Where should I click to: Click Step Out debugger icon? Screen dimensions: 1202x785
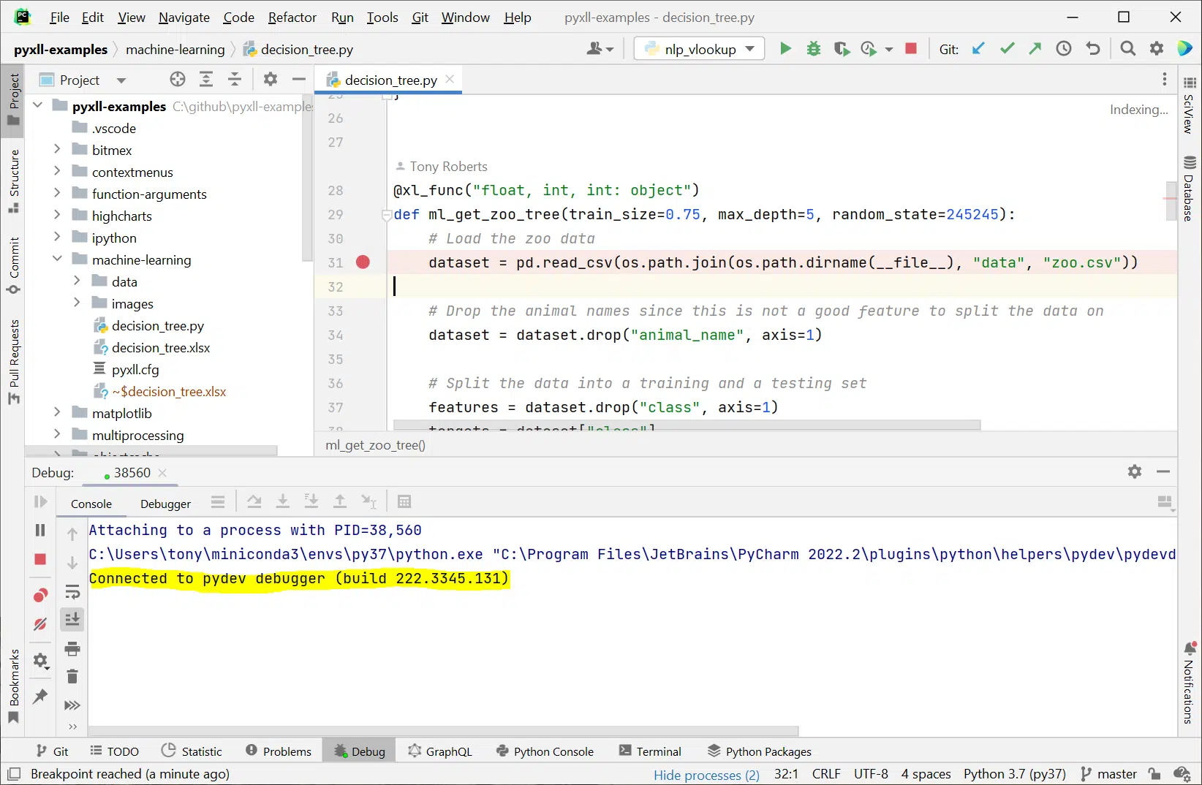[340, 501]
